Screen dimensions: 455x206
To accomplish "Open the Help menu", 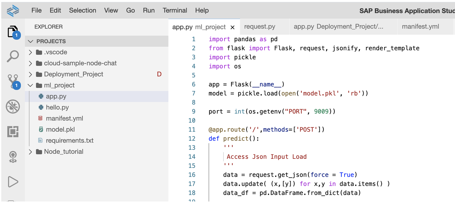I will 202,11.
